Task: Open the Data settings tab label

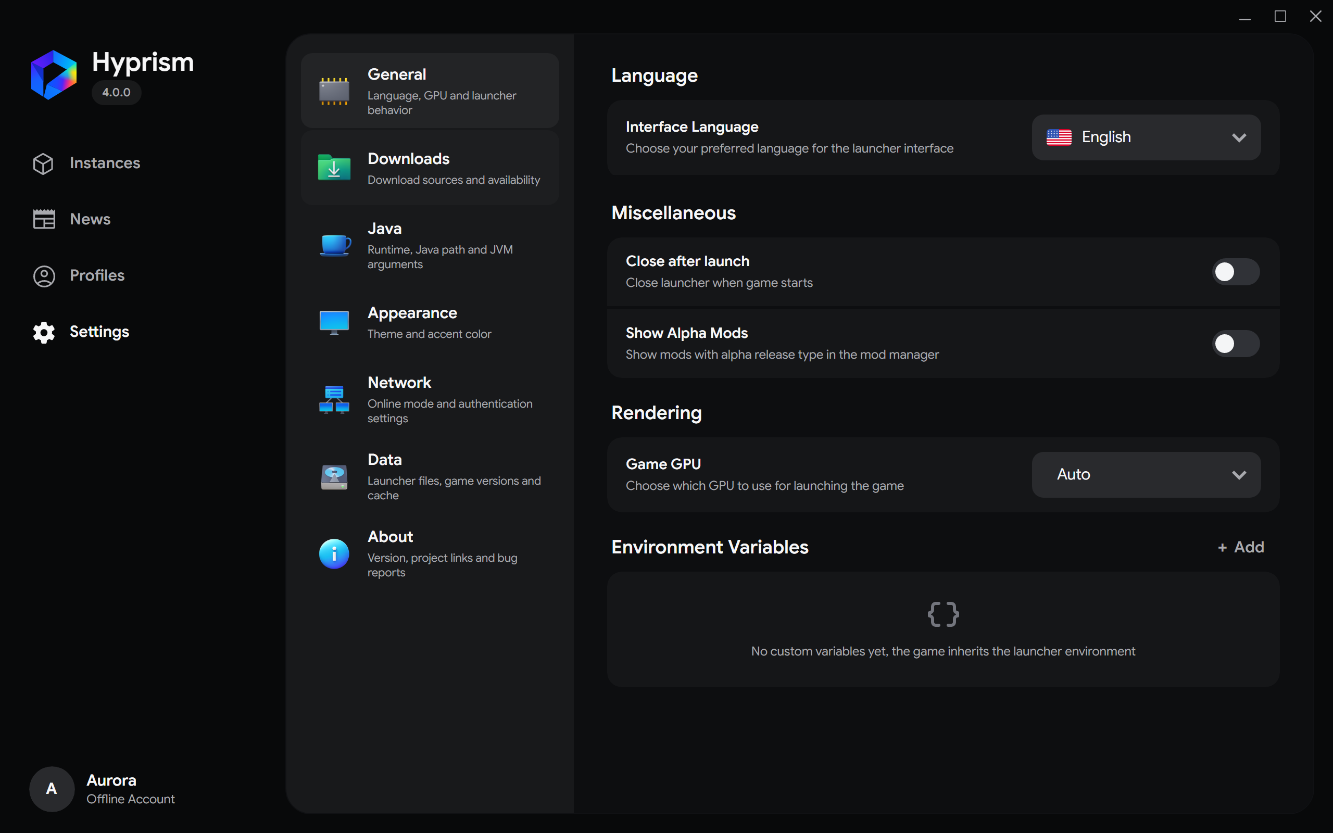Action: click(384, 460)
